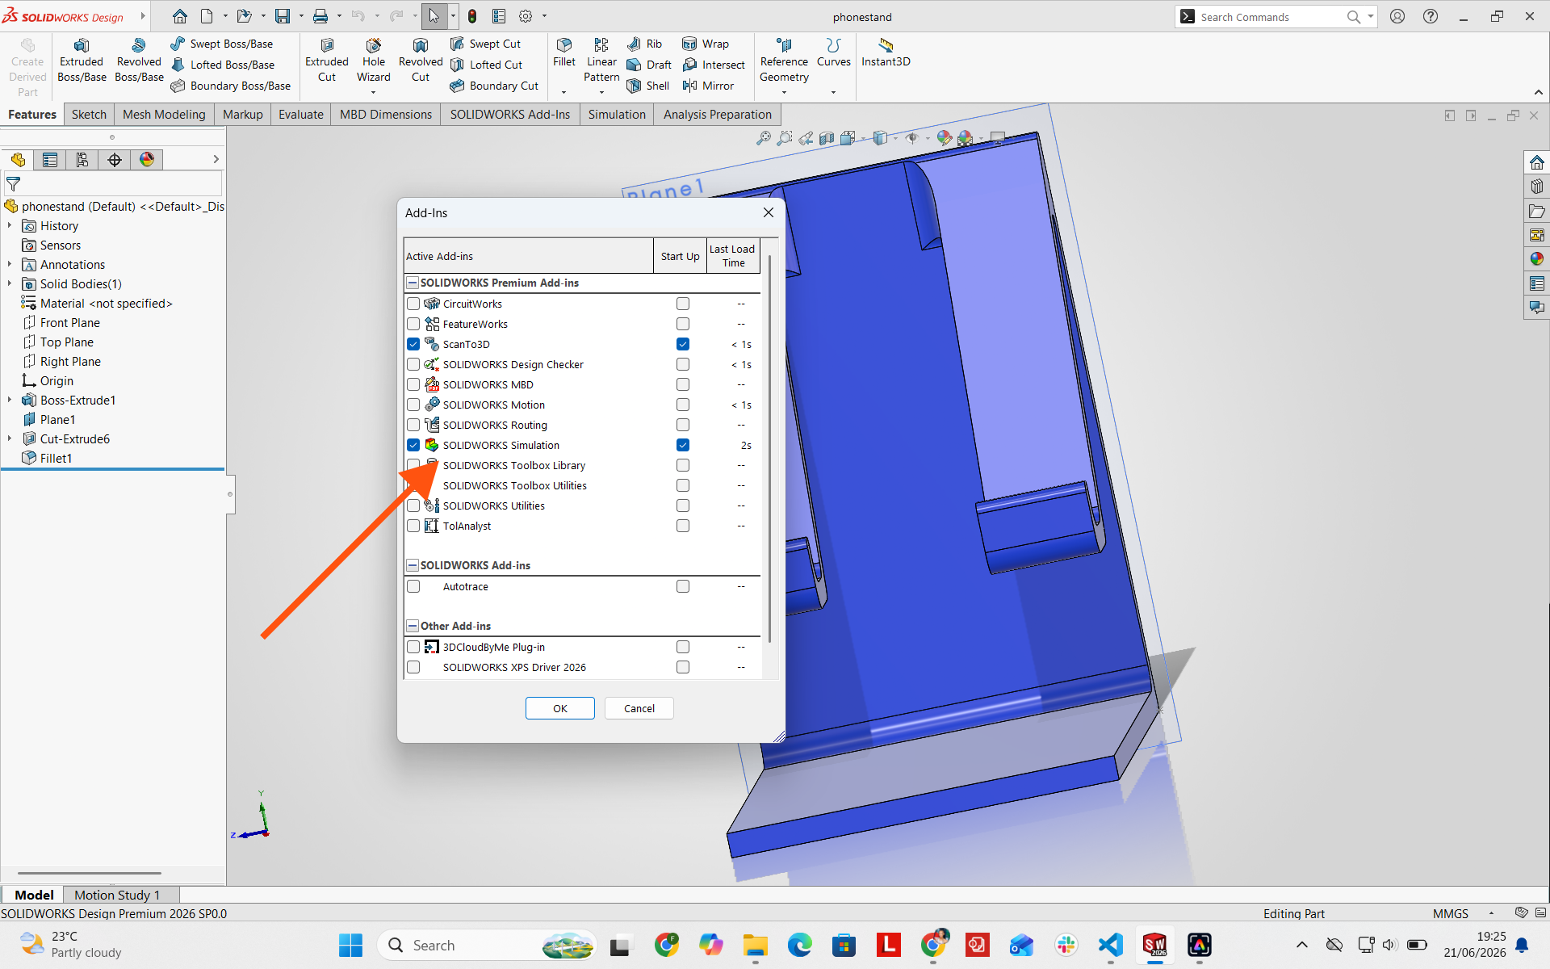Enable the CircuitWorks add-in checkbox
1550x969 pixels.
tap(413, 304)
